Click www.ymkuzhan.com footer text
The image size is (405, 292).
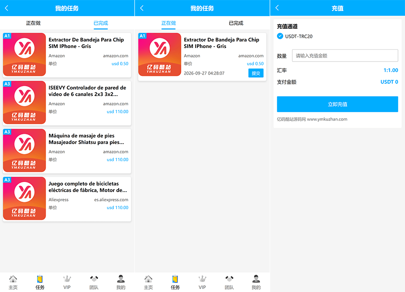coord(327,119)
